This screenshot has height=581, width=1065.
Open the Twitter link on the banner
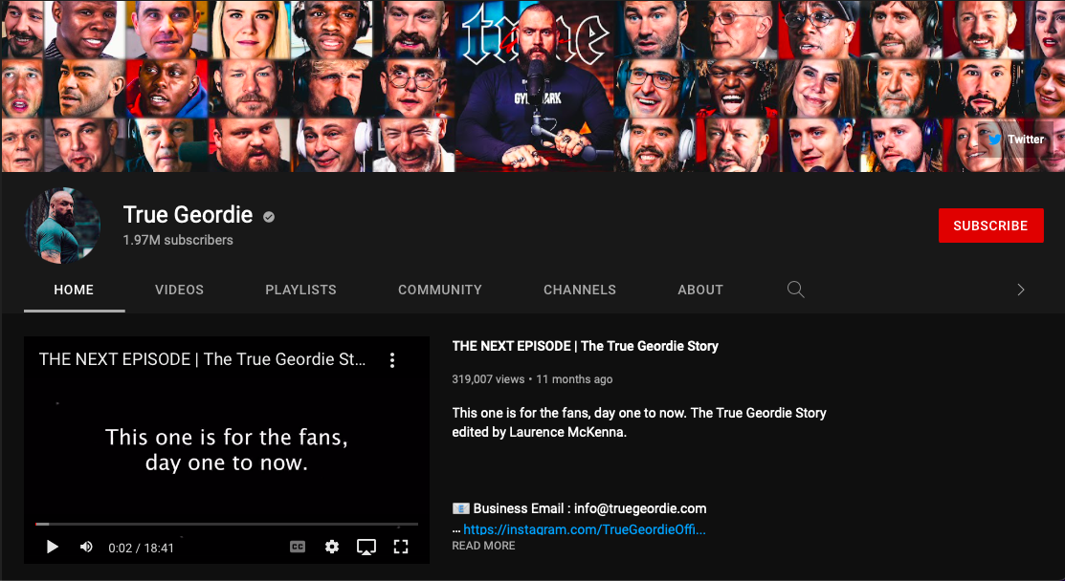pos(1015,139)
